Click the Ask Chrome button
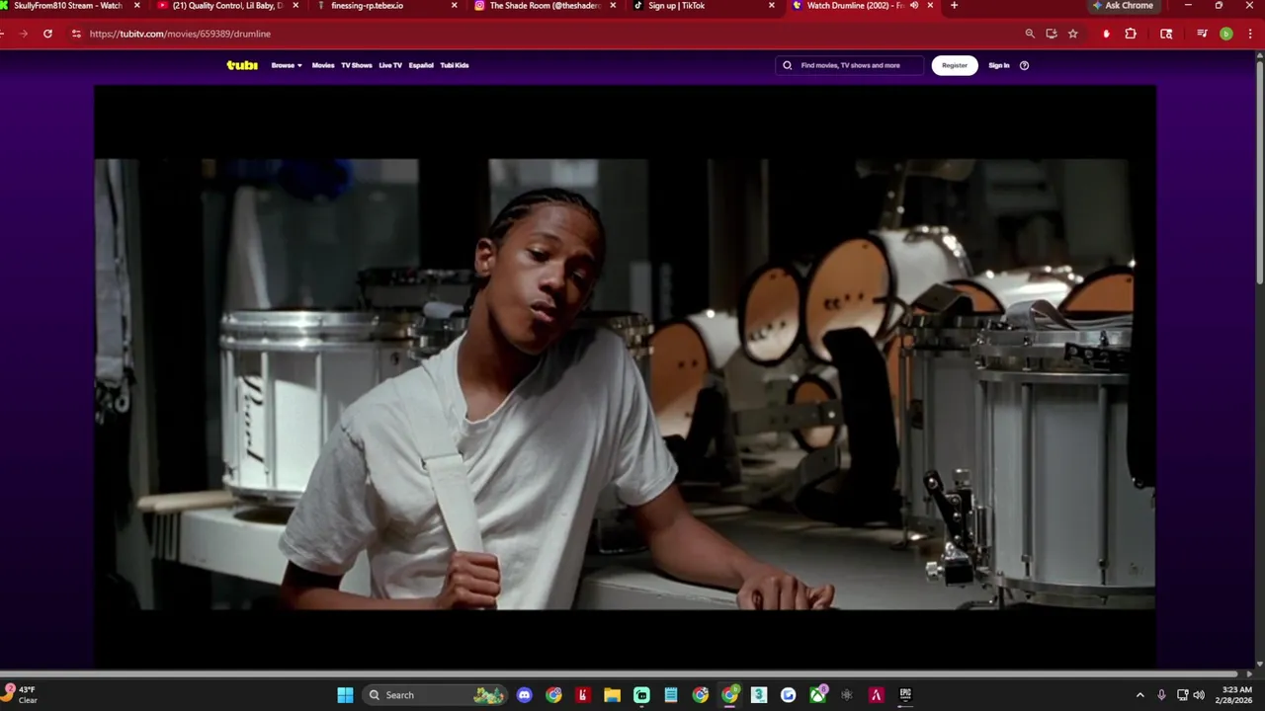This screenshot has width=1265, height=711. 1123,6
